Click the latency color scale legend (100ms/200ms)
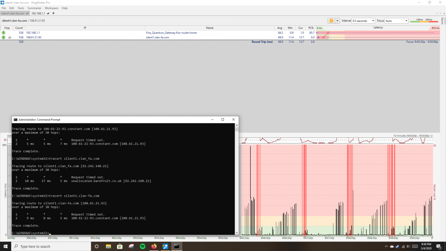Screen dimensions: 446x251 tap(424, 21)
